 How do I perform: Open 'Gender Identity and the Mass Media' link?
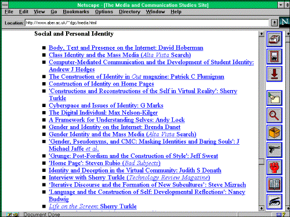click(122, 134)
